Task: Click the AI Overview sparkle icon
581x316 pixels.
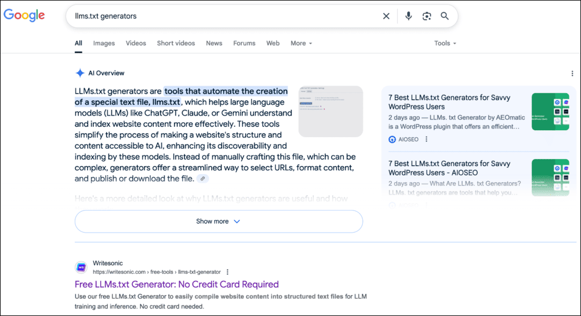Action: [x=80, y=73]
